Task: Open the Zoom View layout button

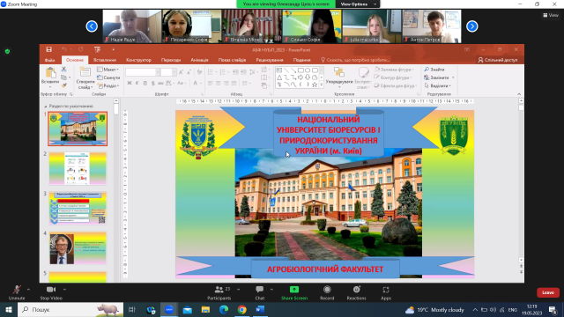Action: coord(551,15)
